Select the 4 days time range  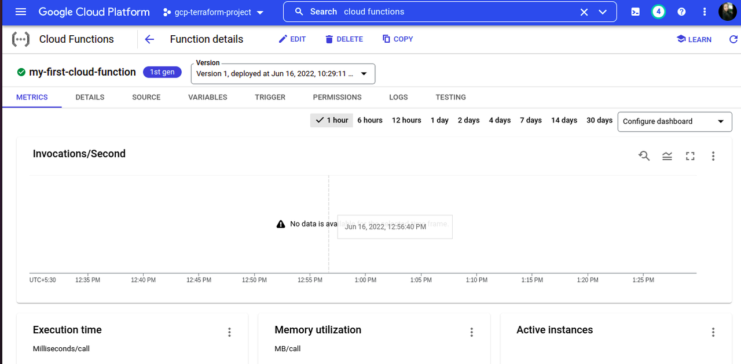pyautogui.click(x=500, y=120)
